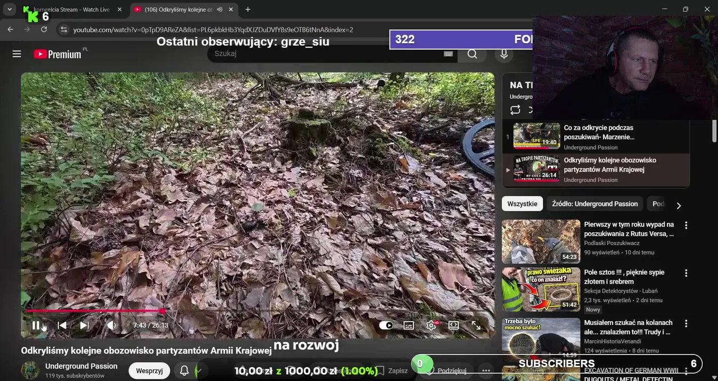Screen dimensions: 718x381
Task: Skip to next video in playlist
Action: pos(84,325)
